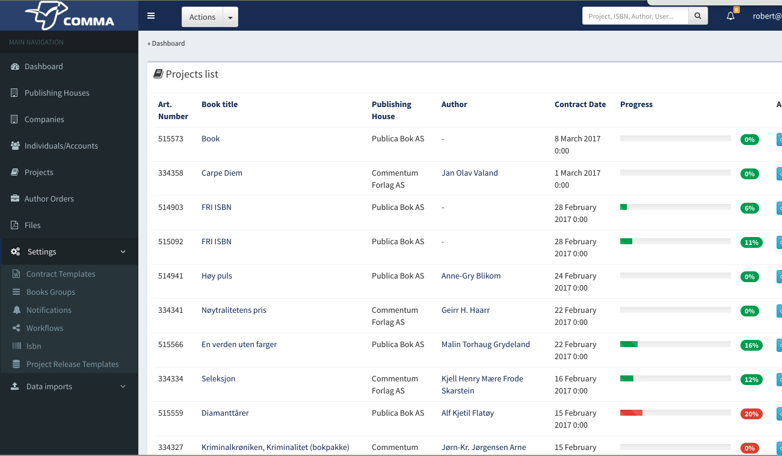Open Kriminalkrøniken, Kriminalitet (bokpakke) link
This screenshot has height=456, width=782.
coord(276,448)
